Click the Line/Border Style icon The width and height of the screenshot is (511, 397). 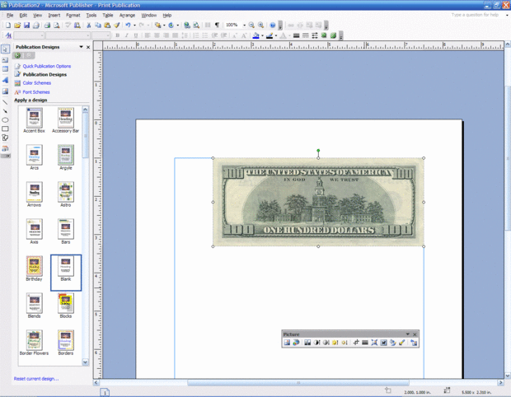coord(296,35)
